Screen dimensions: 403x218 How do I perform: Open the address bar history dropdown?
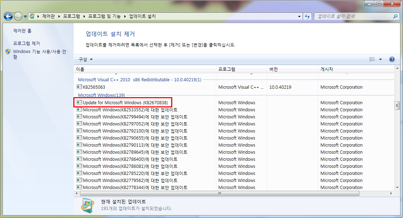[x=299, y=16]
